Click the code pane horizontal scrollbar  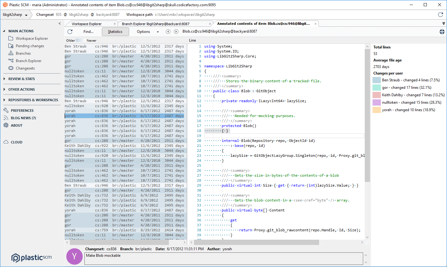(257, 242)
